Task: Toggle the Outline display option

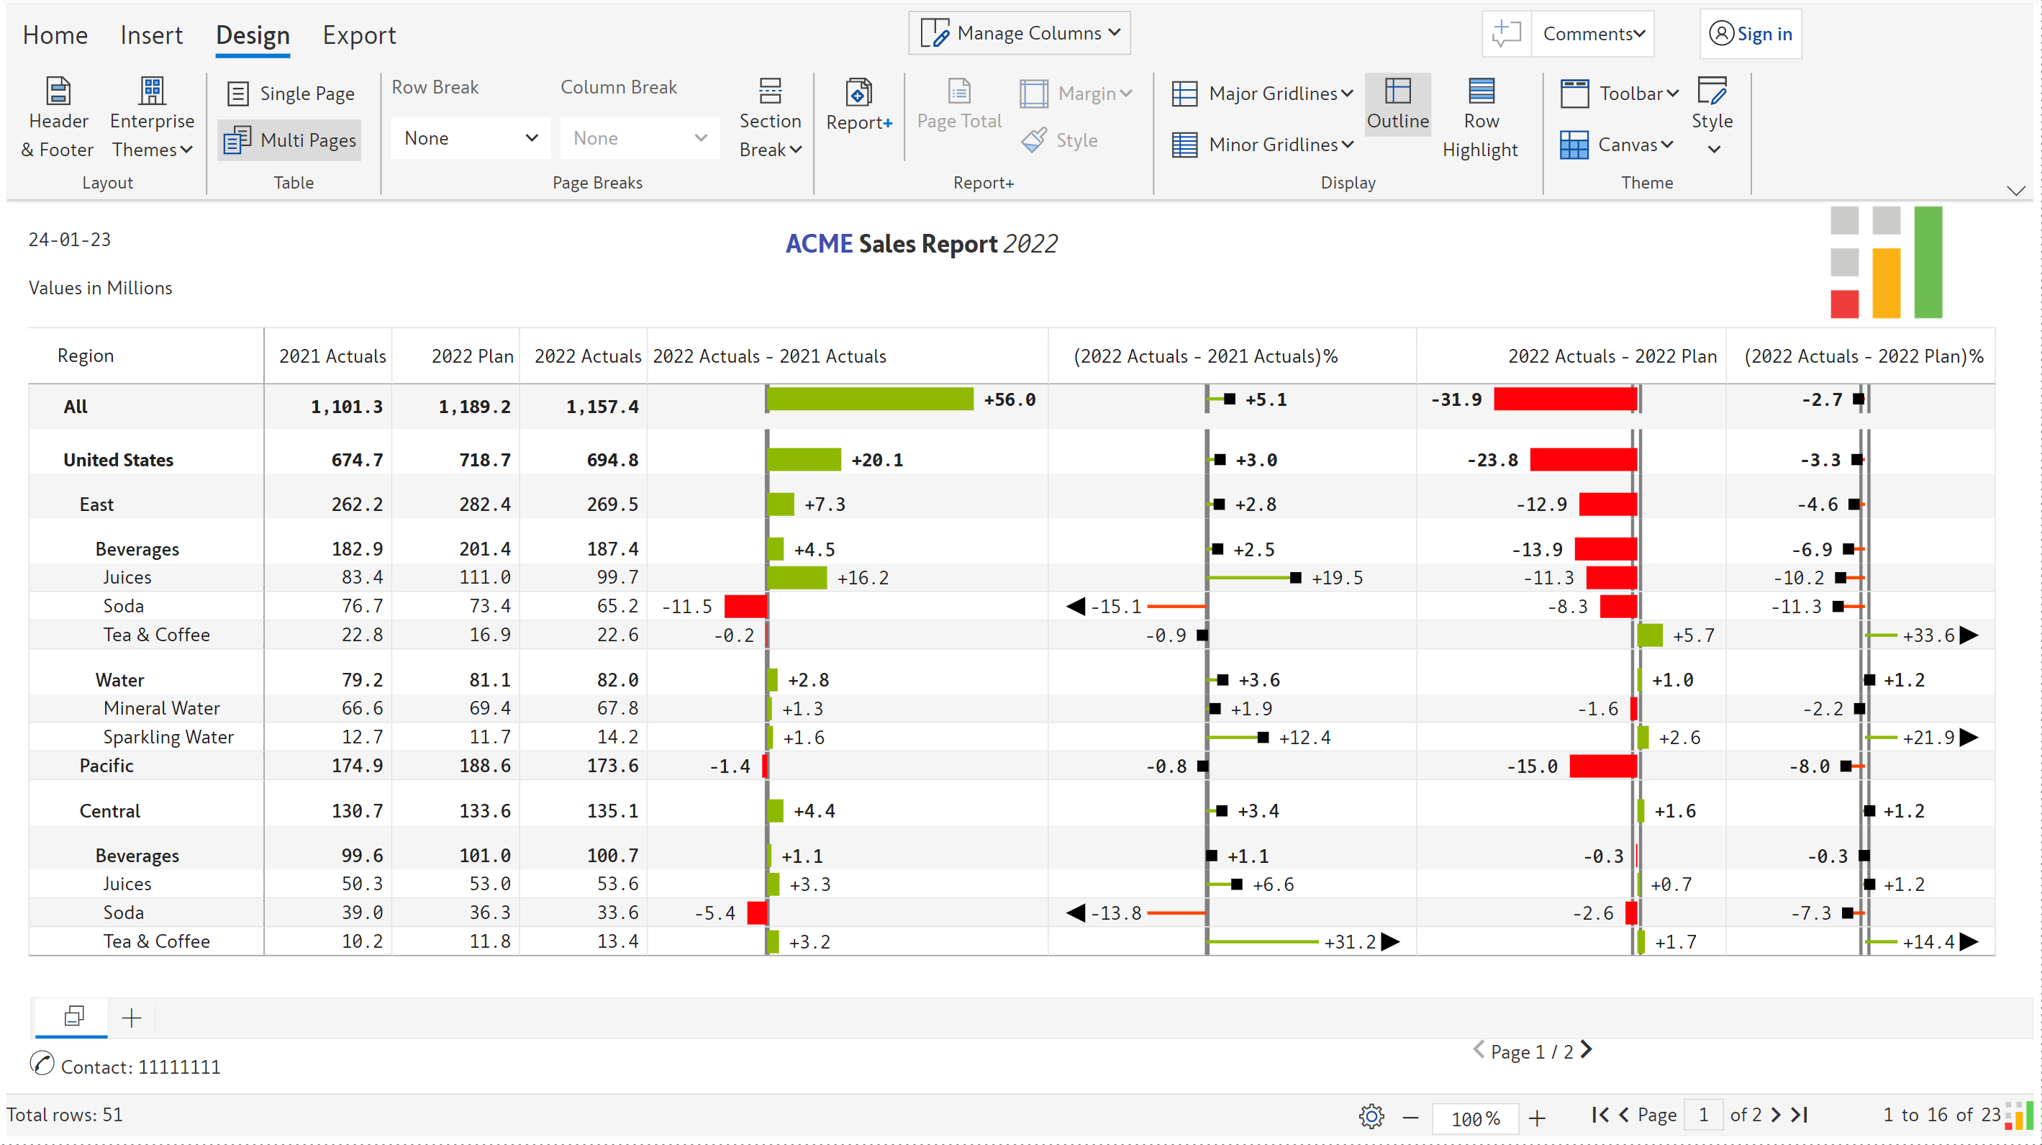Action: point(1397,104)
